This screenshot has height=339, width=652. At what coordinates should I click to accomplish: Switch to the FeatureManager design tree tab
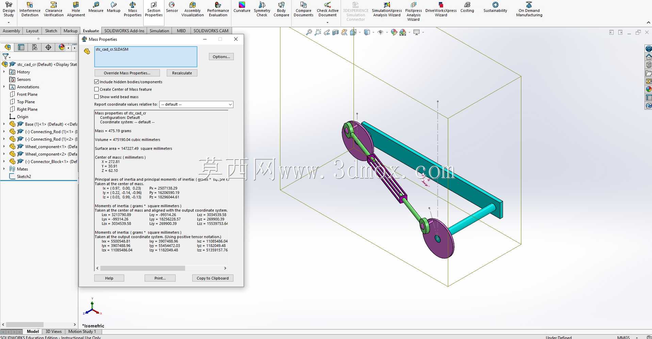[7, 47]
